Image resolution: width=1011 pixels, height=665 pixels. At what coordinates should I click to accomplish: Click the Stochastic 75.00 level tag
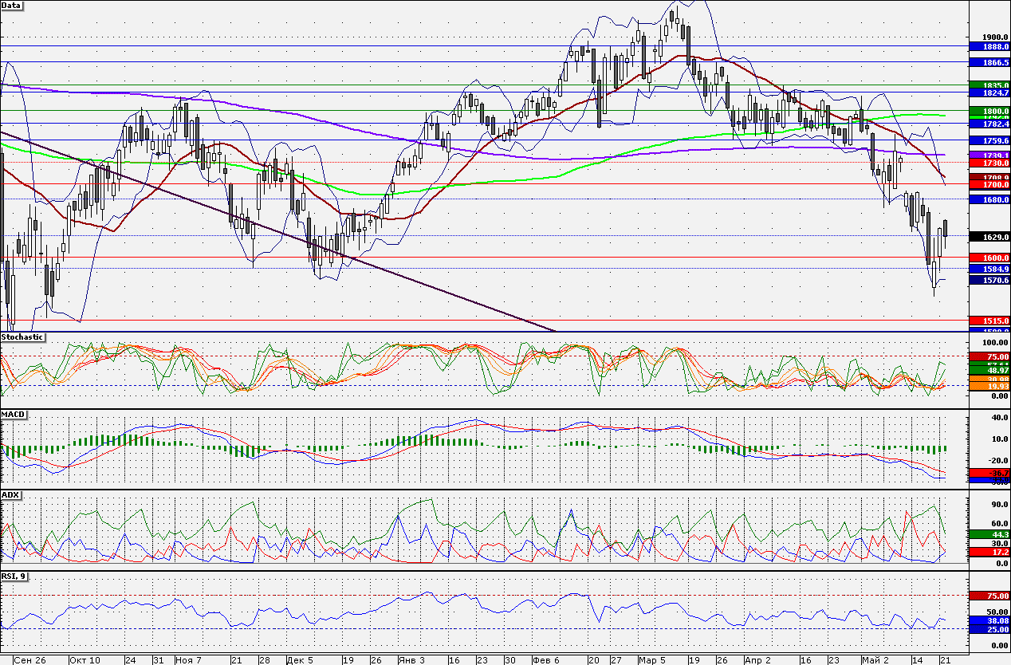989,356
